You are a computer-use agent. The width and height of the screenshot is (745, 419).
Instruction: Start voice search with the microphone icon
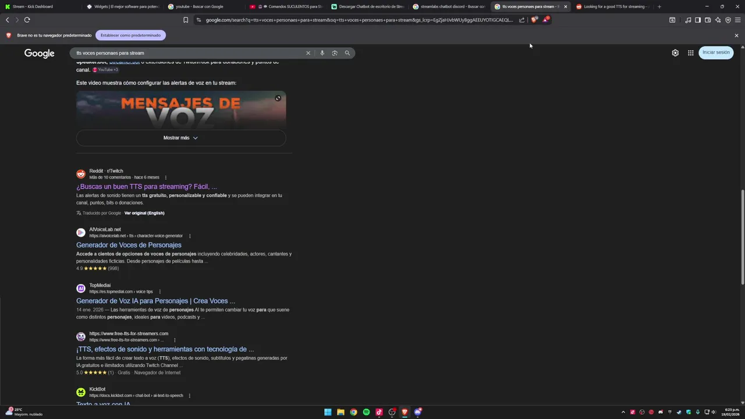coord(322,53)
